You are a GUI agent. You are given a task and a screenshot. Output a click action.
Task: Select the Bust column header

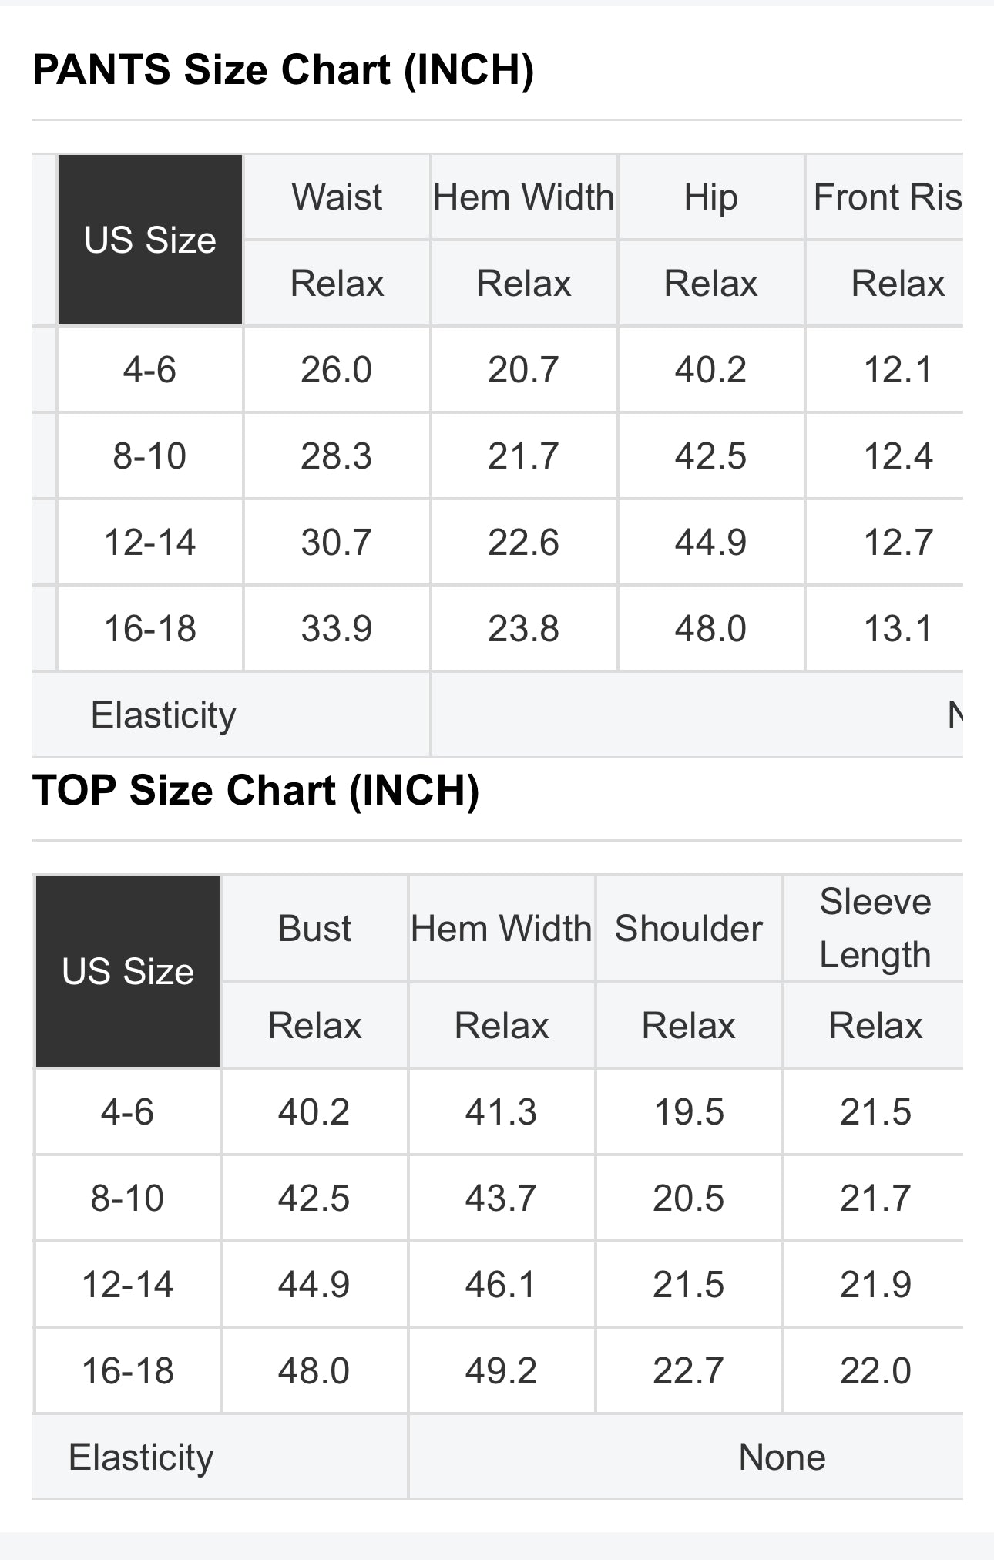(314, 928)
